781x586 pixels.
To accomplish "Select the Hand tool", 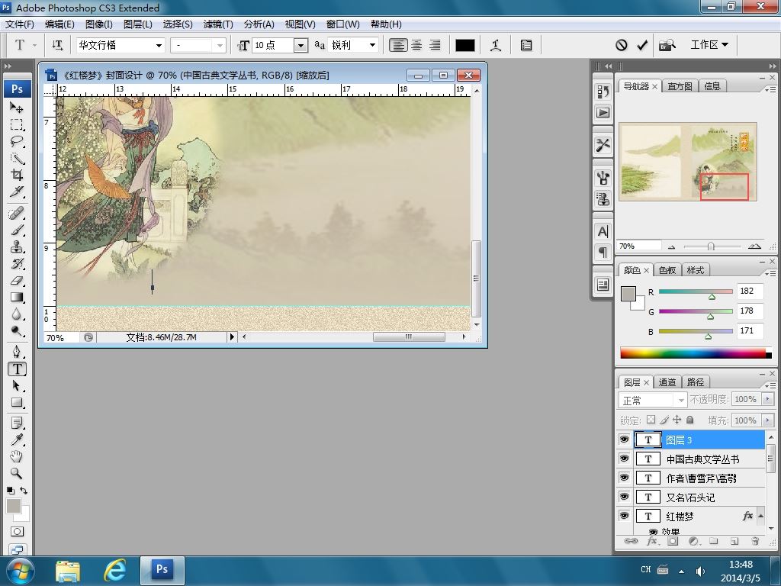I will tap(17, 456).
